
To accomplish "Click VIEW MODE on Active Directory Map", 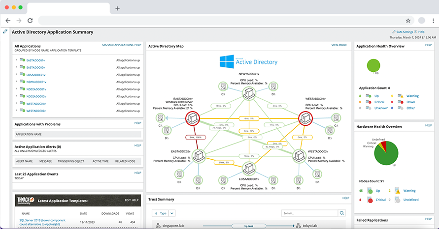I will click(x=339, y=45).
